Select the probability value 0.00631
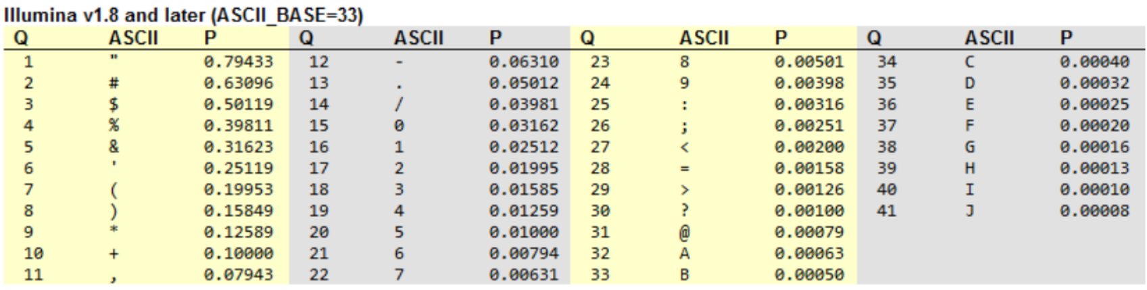 (x=524, y=274)
